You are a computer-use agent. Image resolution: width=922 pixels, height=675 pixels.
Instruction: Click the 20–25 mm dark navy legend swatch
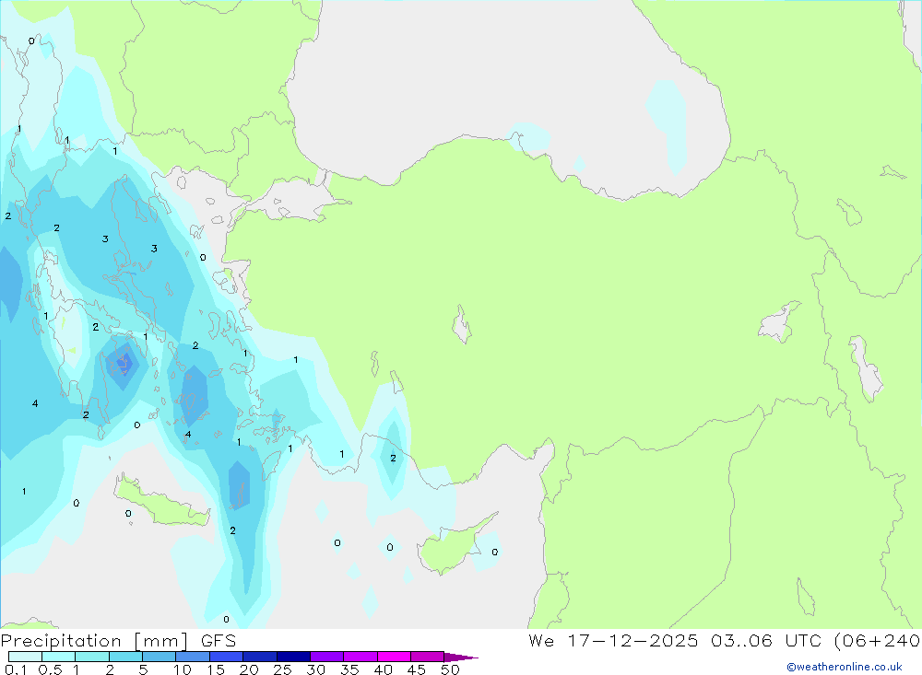(x=260, y=657)
